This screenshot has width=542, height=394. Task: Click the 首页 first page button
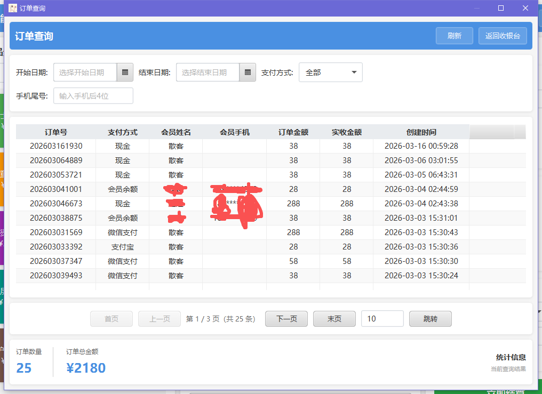point(111,319)
